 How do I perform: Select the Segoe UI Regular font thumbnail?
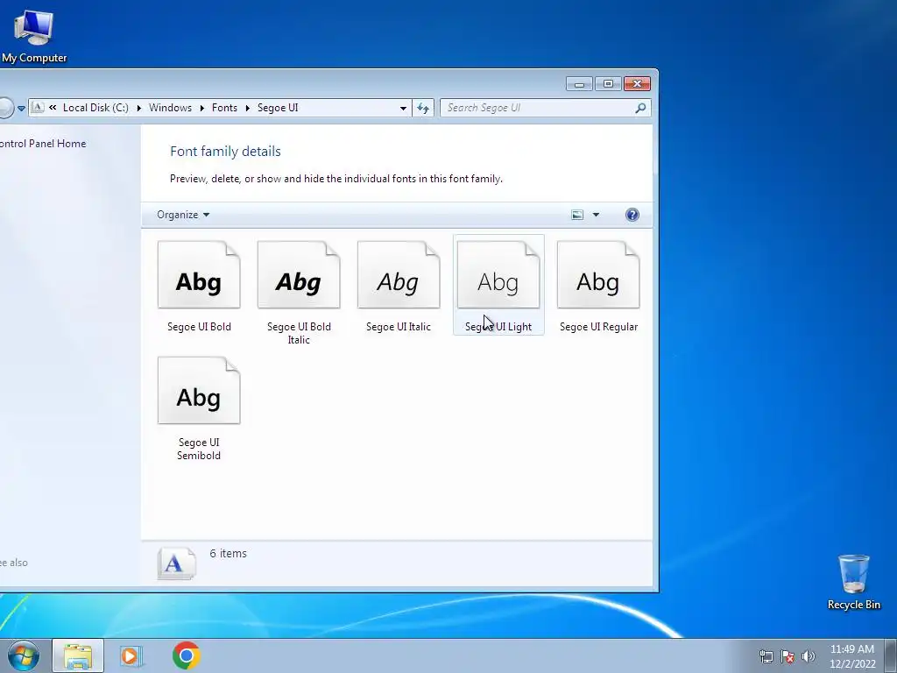pos(598,274)
